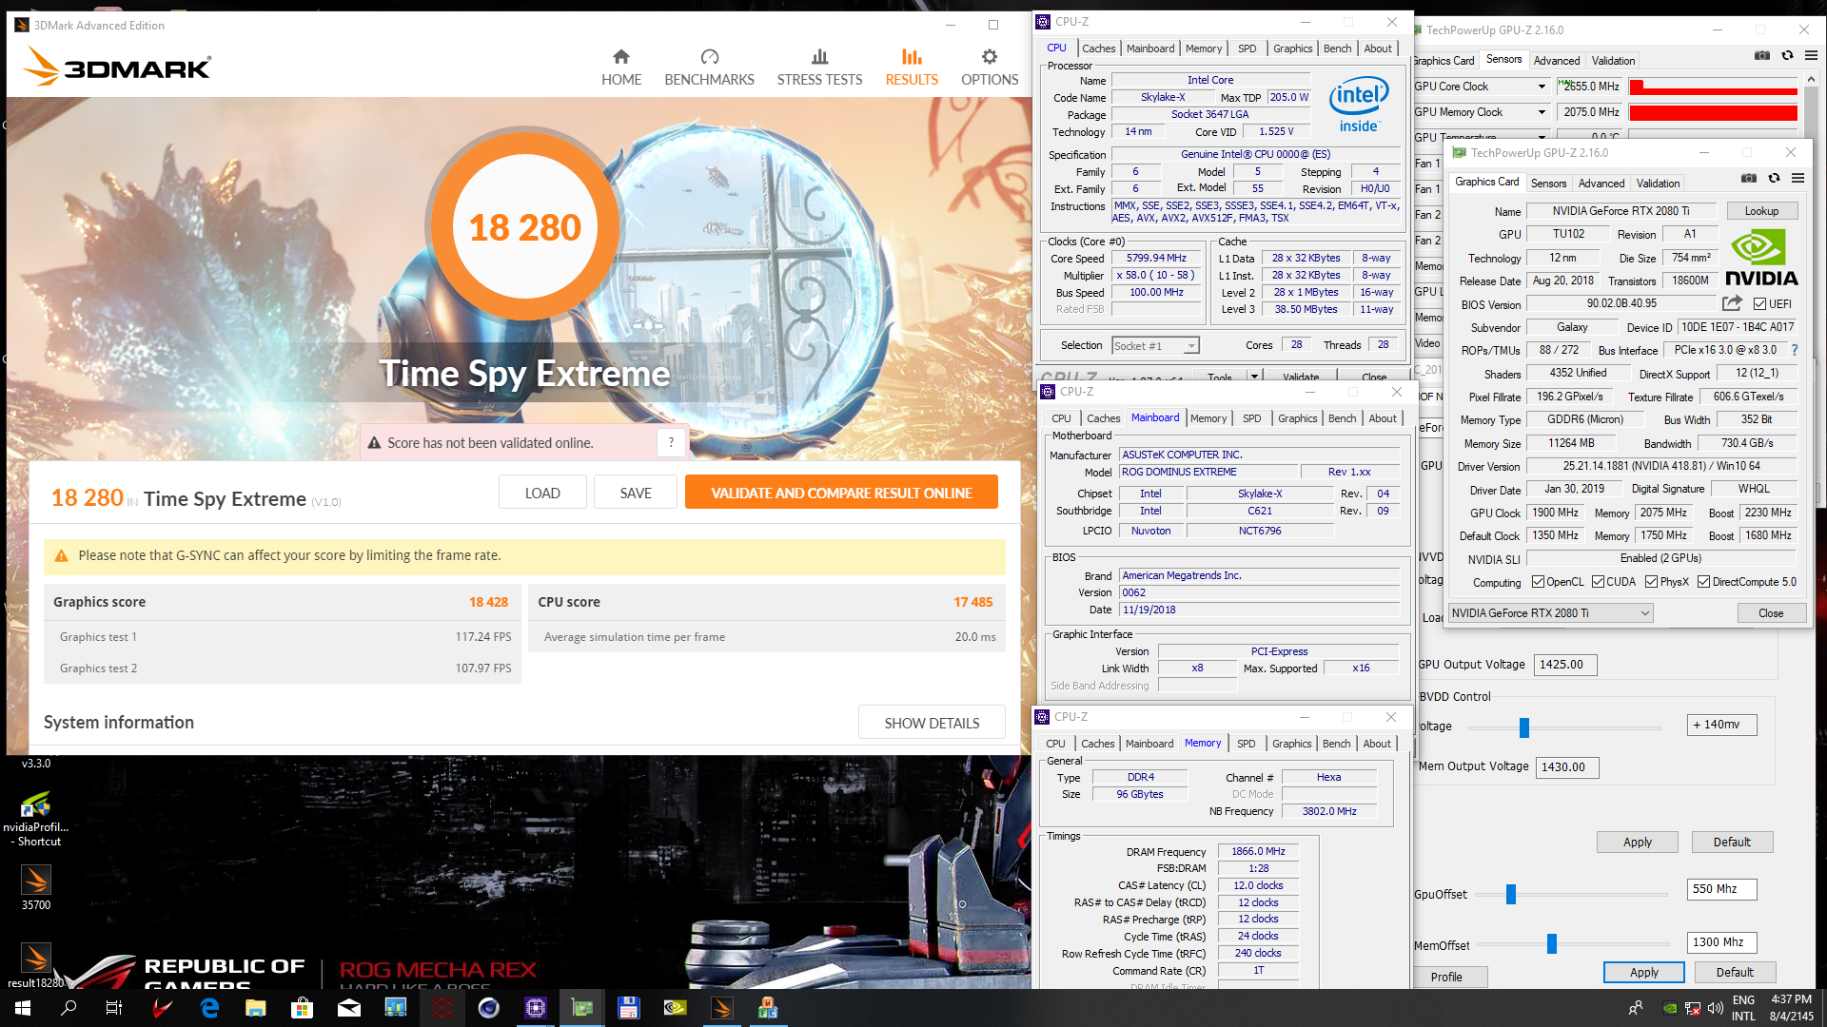Toggle UEFI checkbox in GPU-Z

tap(1759, 304)
